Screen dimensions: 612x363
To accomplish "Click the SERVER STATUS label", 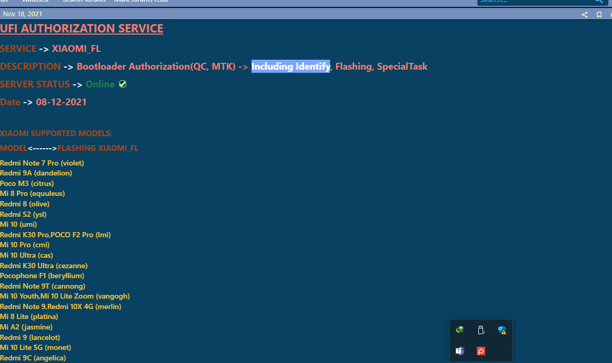I will click(35, 84).
